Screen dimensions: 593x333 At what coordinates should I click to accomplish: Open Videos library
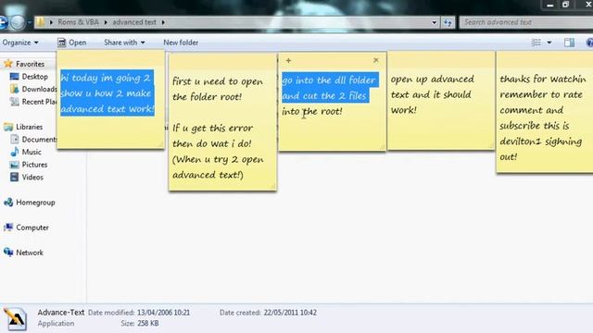coord(32,177)
